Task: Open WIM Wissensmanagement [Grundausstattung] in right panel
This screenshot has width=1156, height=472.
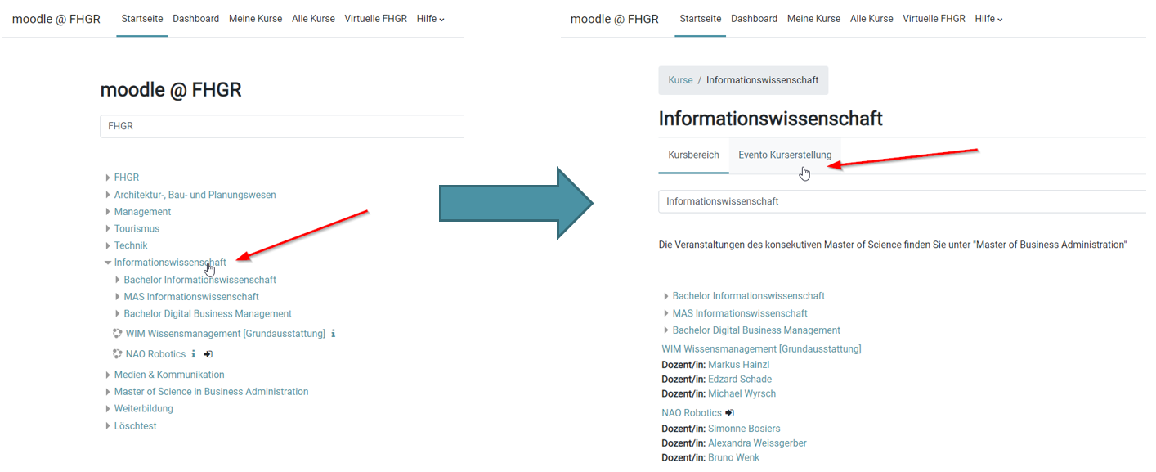Action: pos(761,348)
